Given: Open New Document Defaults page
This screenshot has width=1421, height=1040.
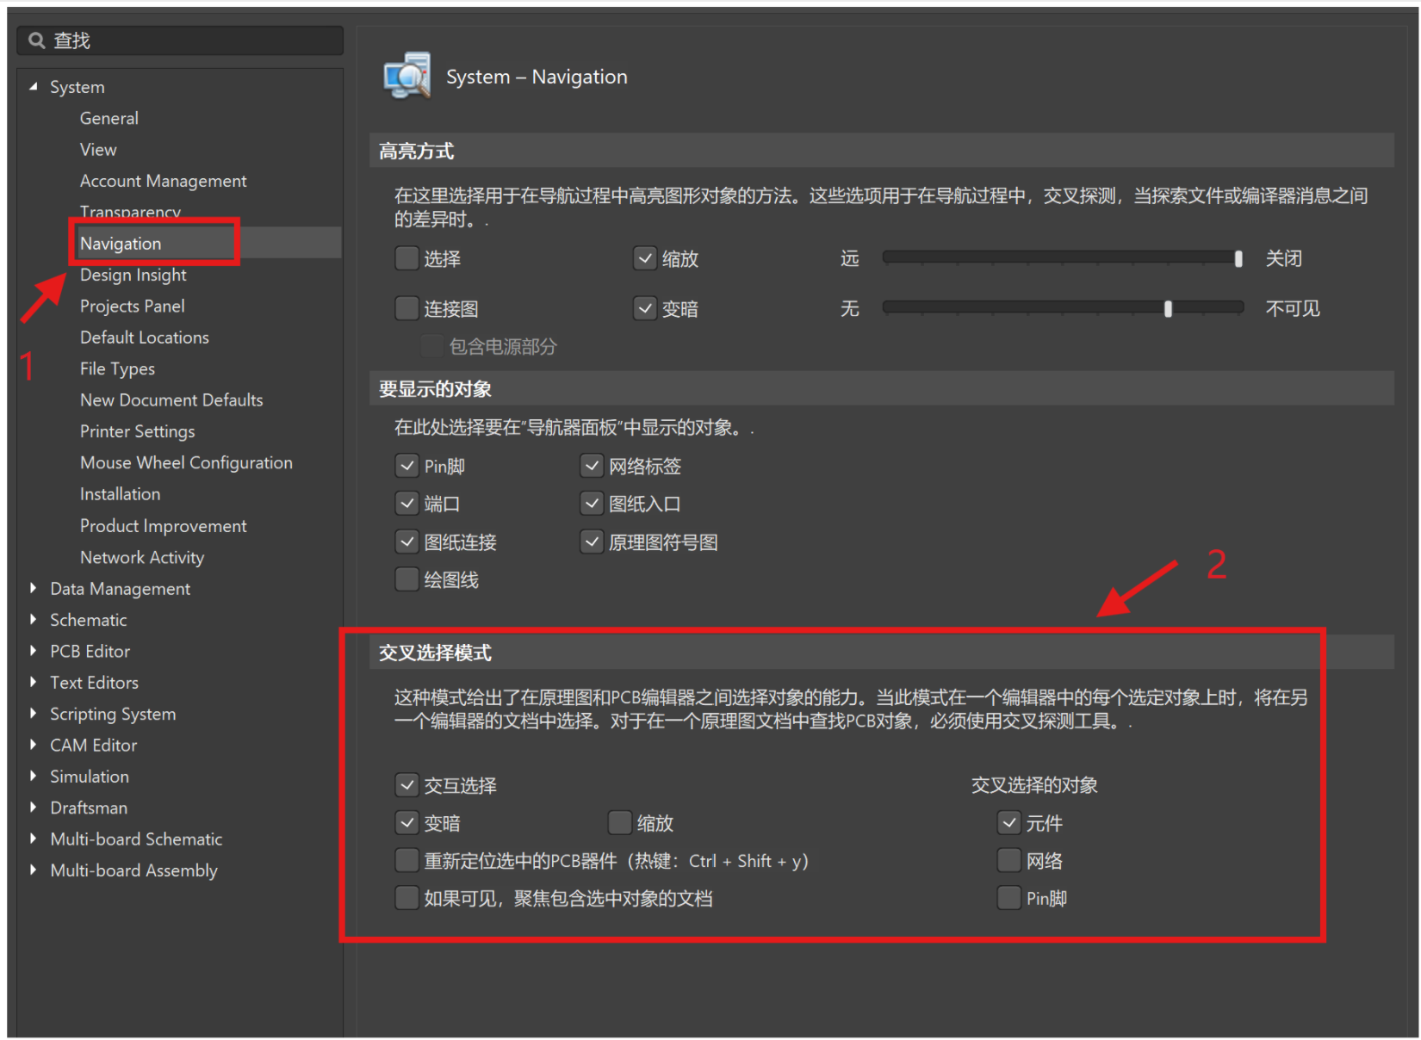Looking at the screenshot, I should click(171, 399).
